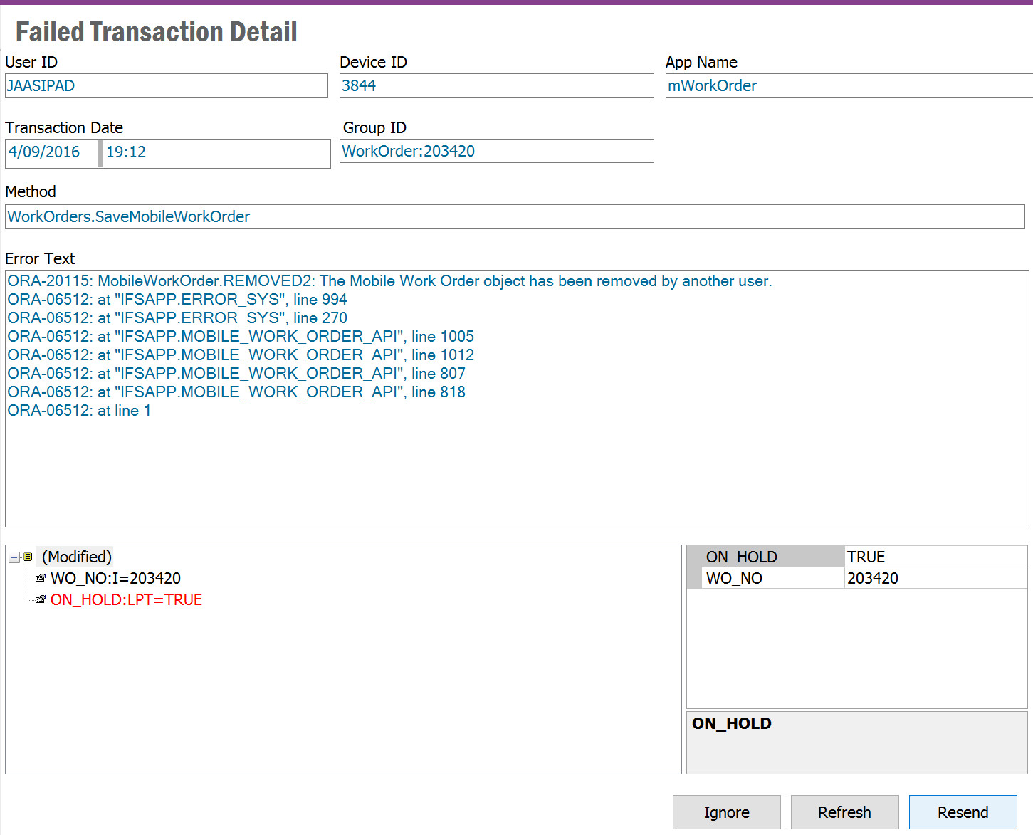Click the icon beside the (Modified) node
1033x835 pixels.
click(x=28, y=557)
